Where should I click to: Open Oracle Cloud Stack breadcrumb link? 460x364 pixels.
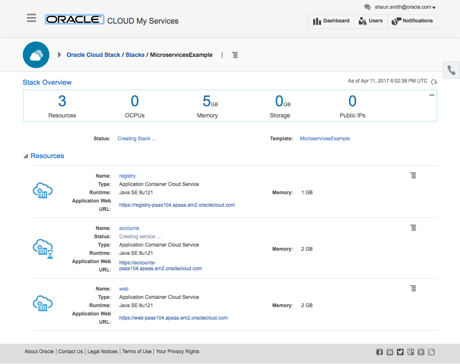(93, 55)
